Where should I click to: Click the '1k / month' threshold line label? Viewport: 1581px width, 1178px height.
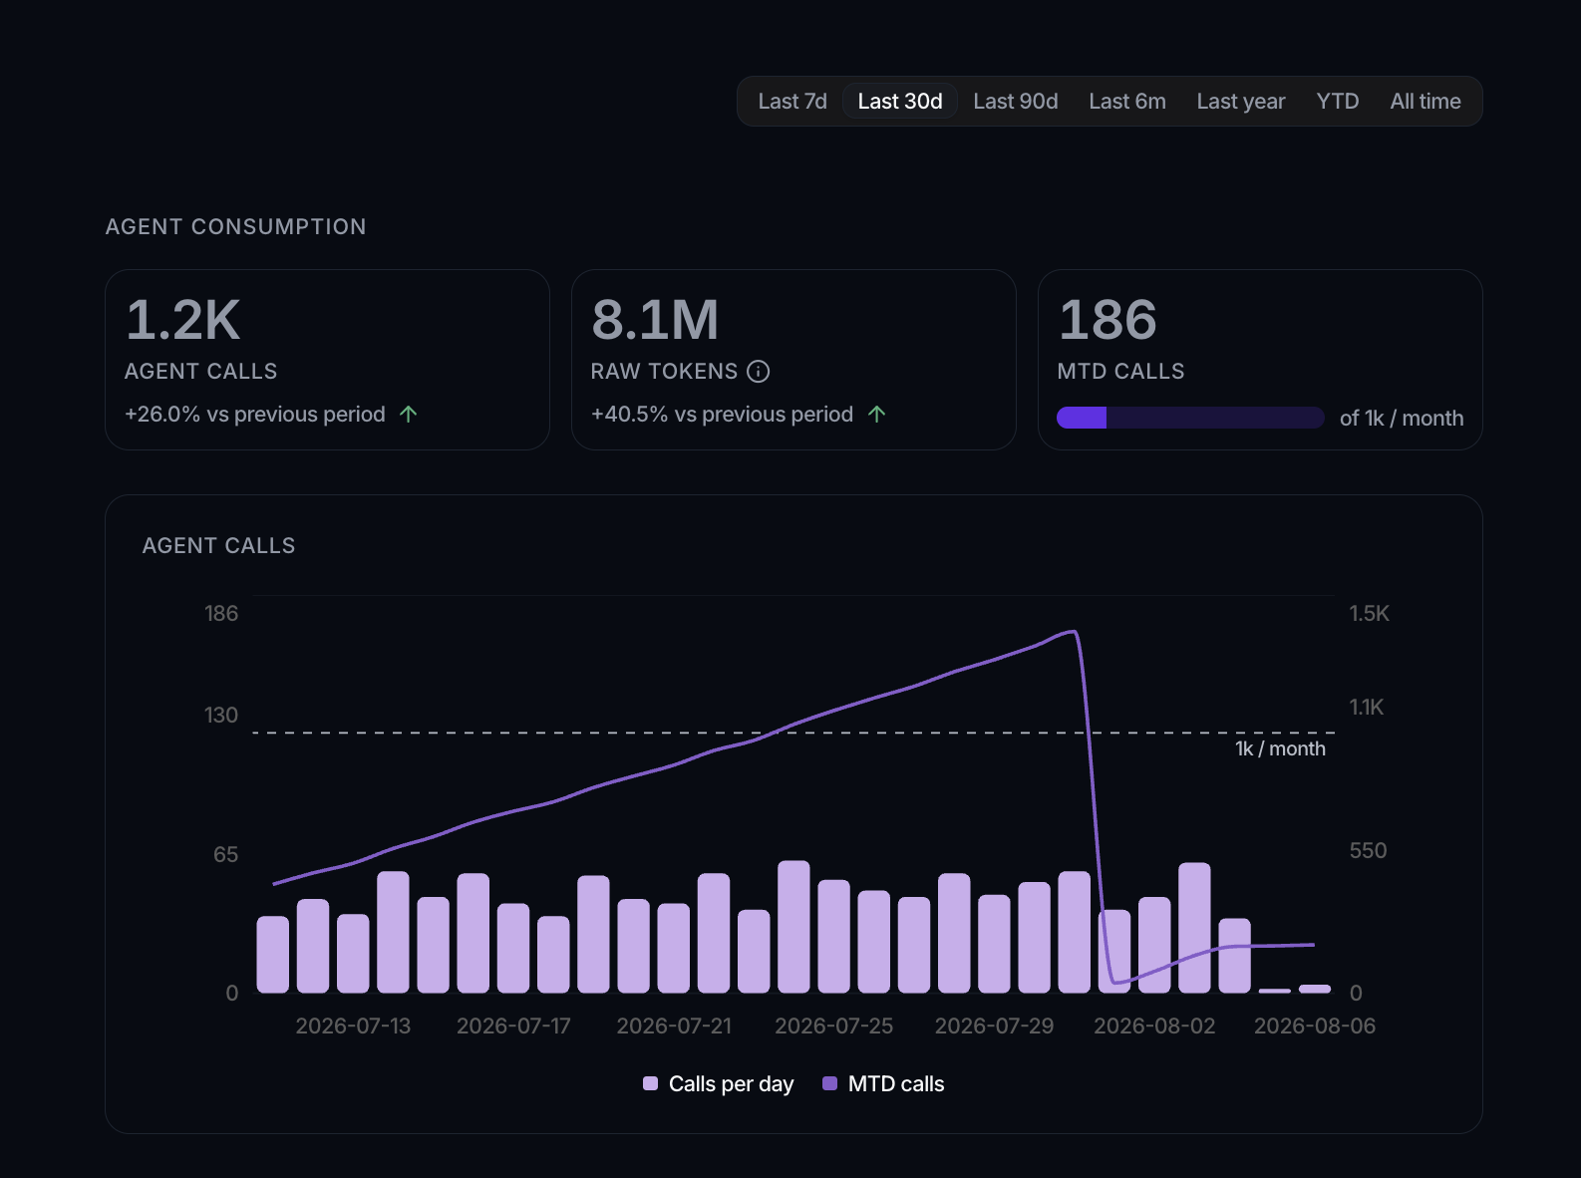(x=1280, y=748)
